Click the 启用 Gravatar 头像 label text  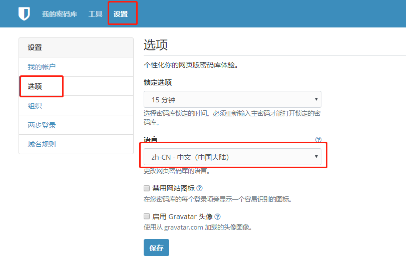182,217
